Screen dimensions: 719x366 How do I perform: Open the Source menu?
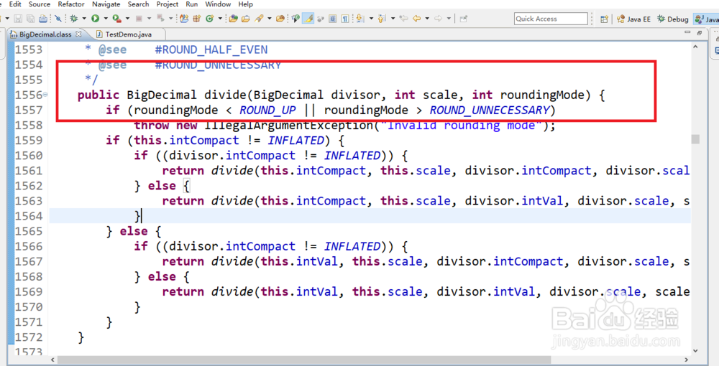click(40, 4)
